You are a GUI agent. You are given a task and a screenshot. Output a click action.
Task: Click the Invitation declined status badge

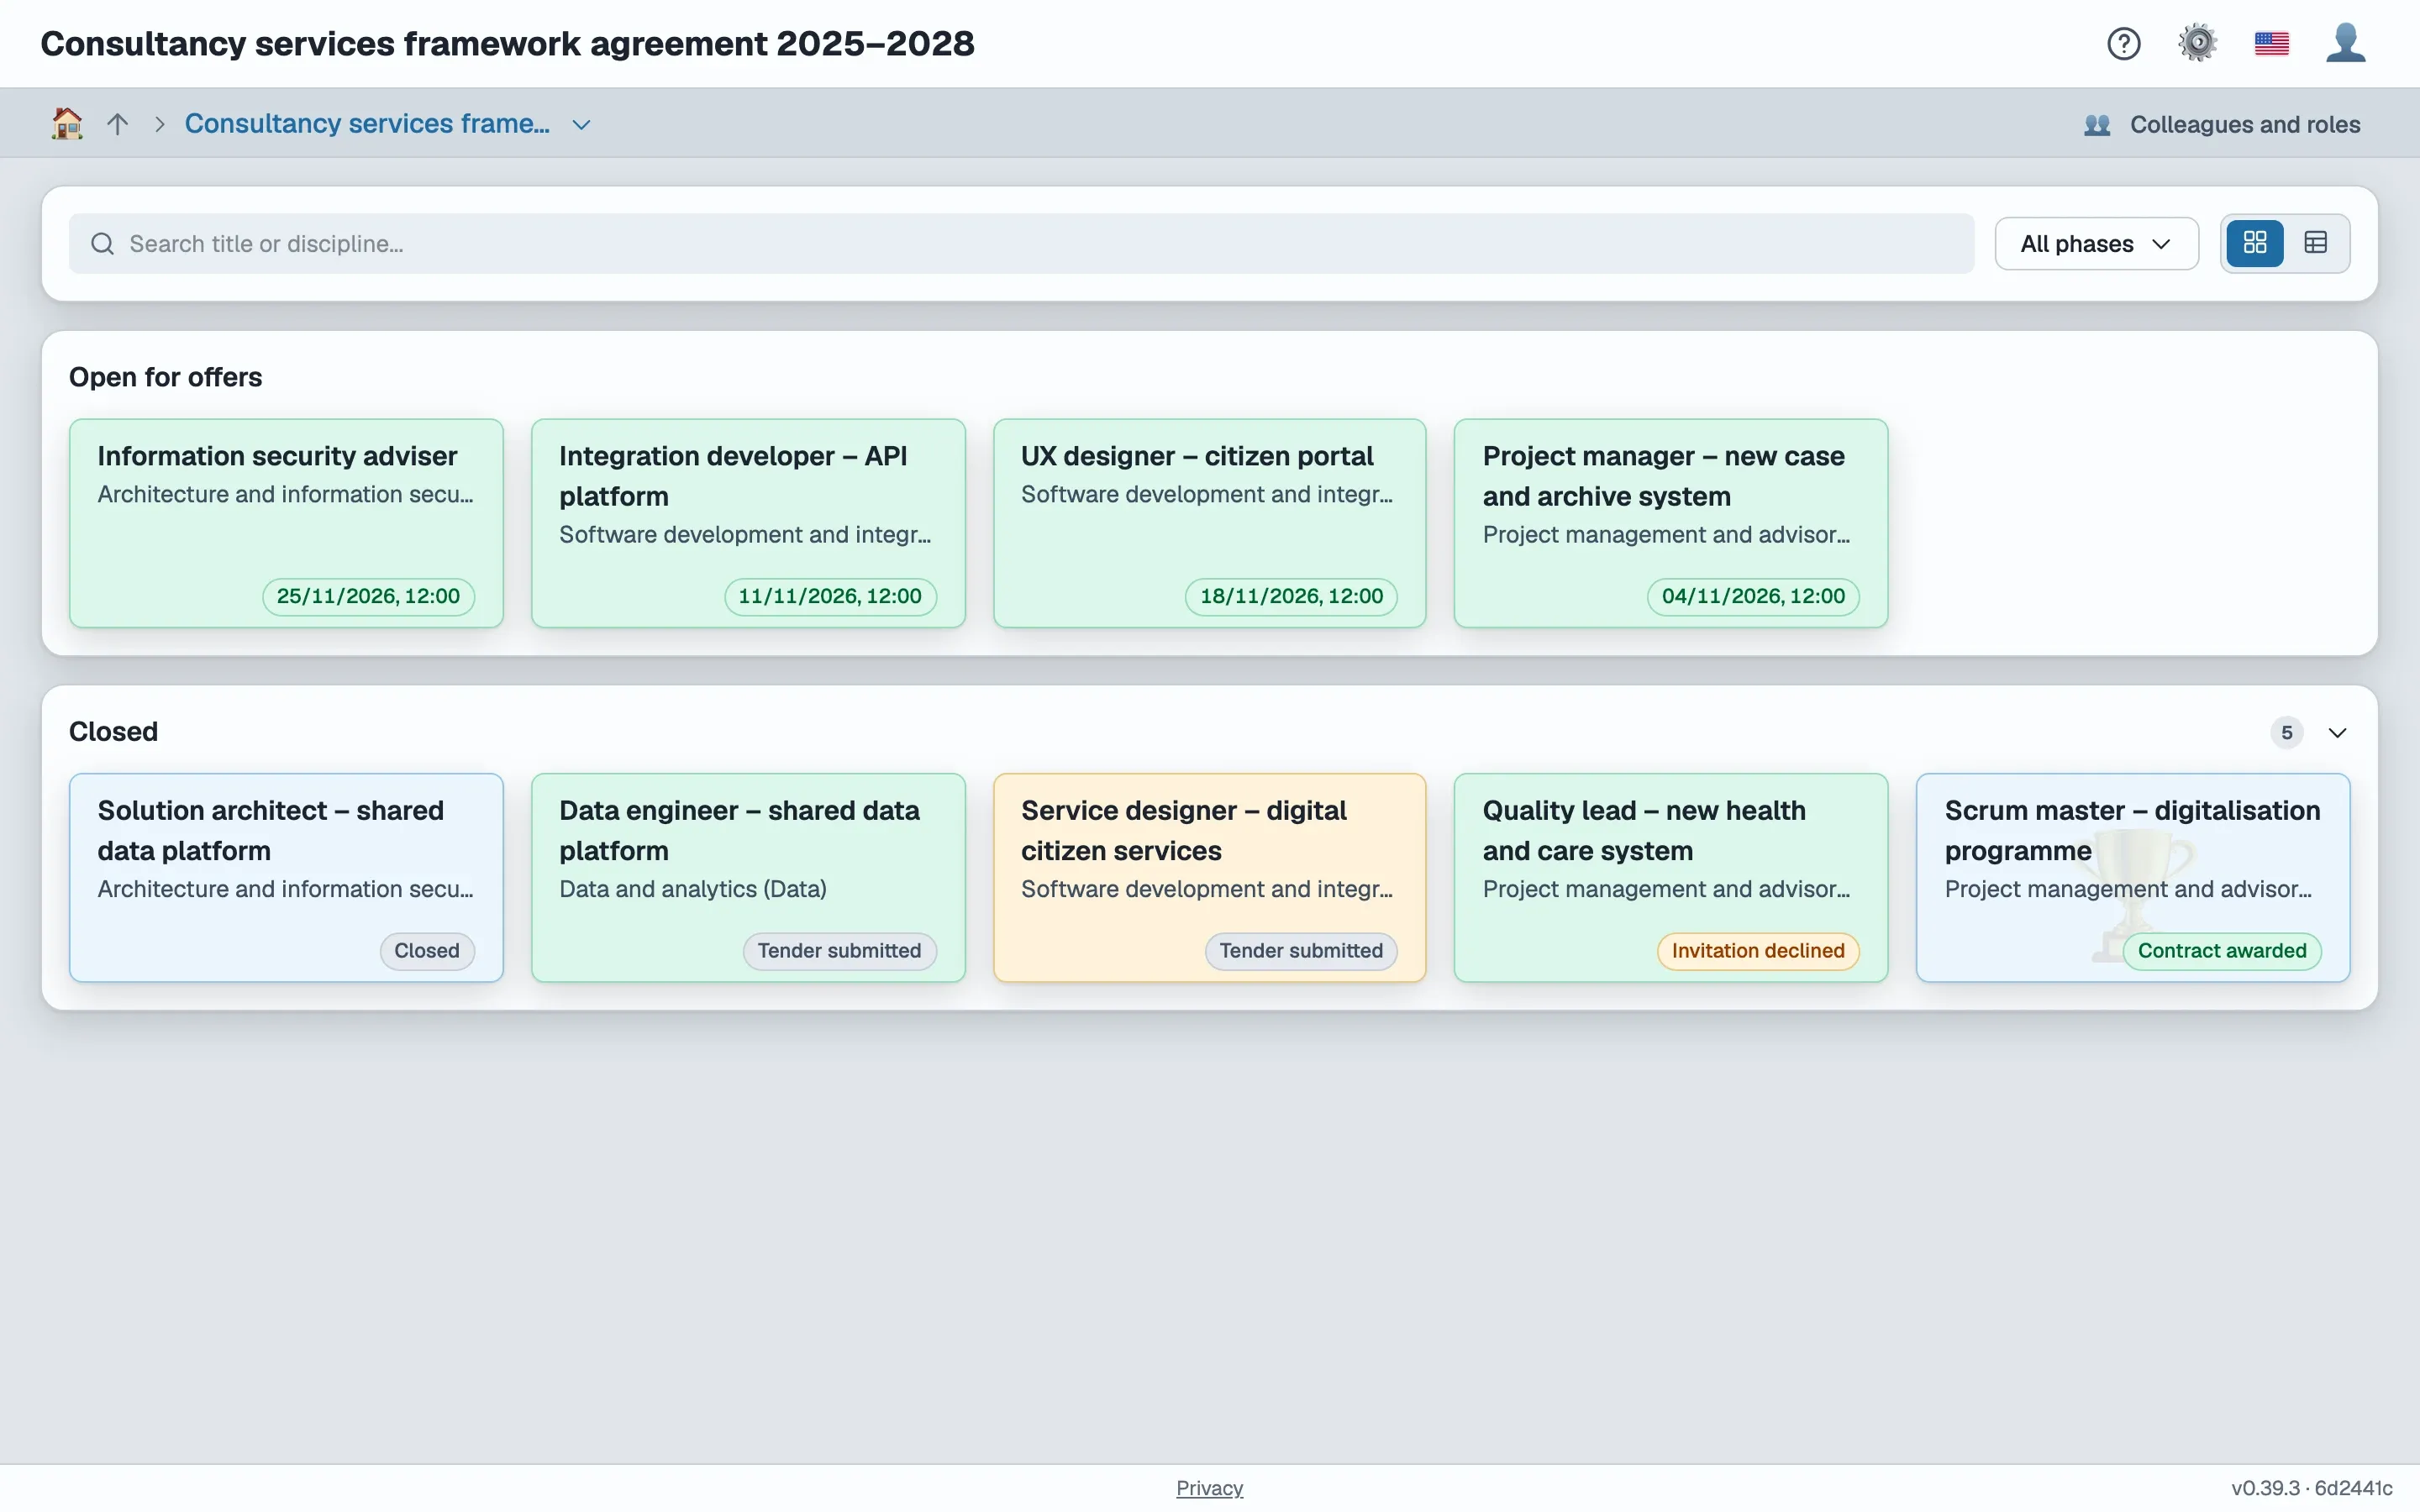point(1758,951)
